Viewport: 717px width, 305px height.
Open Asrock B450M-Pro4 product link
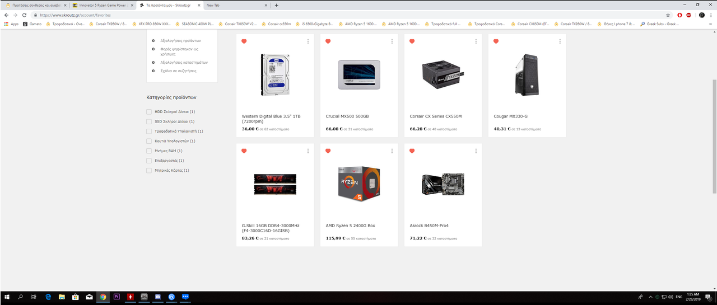coord(429,226)
